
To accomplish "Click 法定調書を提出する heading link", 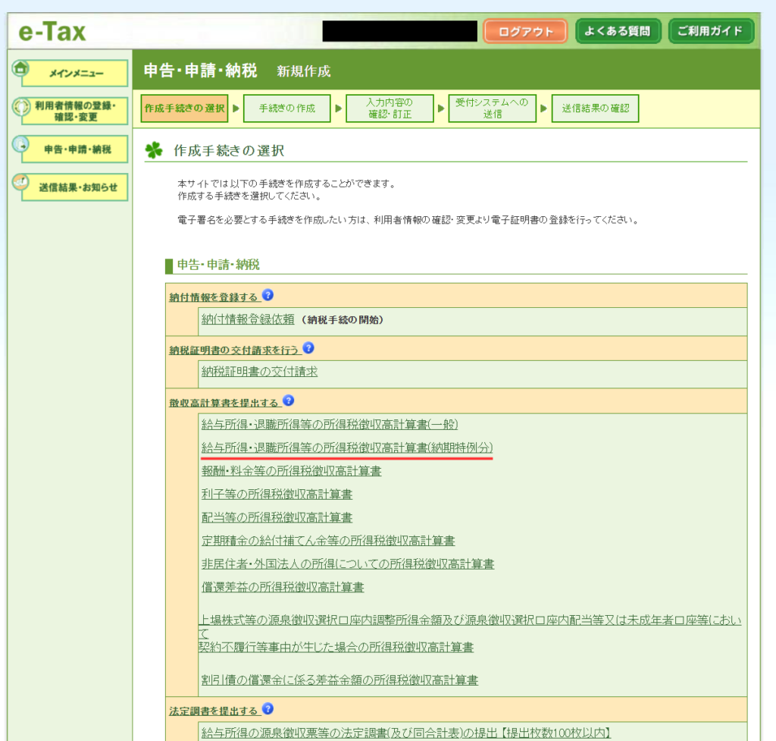I will [214, 711].
